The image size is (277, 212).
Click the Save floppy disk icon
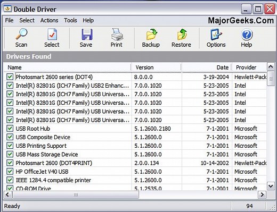(x=87, y=34)
